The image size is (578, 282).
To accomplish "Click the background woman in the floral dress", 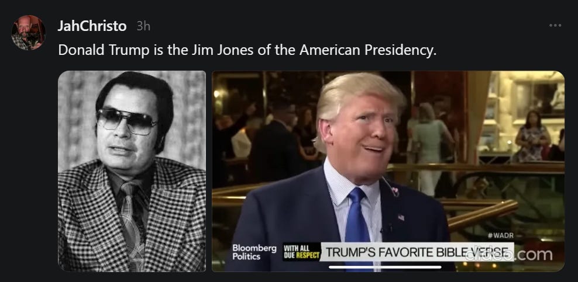I will [532, 137].
